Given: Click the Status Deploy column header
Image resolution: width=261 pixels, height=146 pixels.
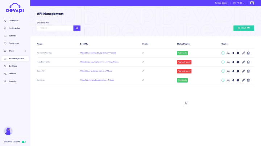Looking at the screenshot, I should [x=183, y=44].
